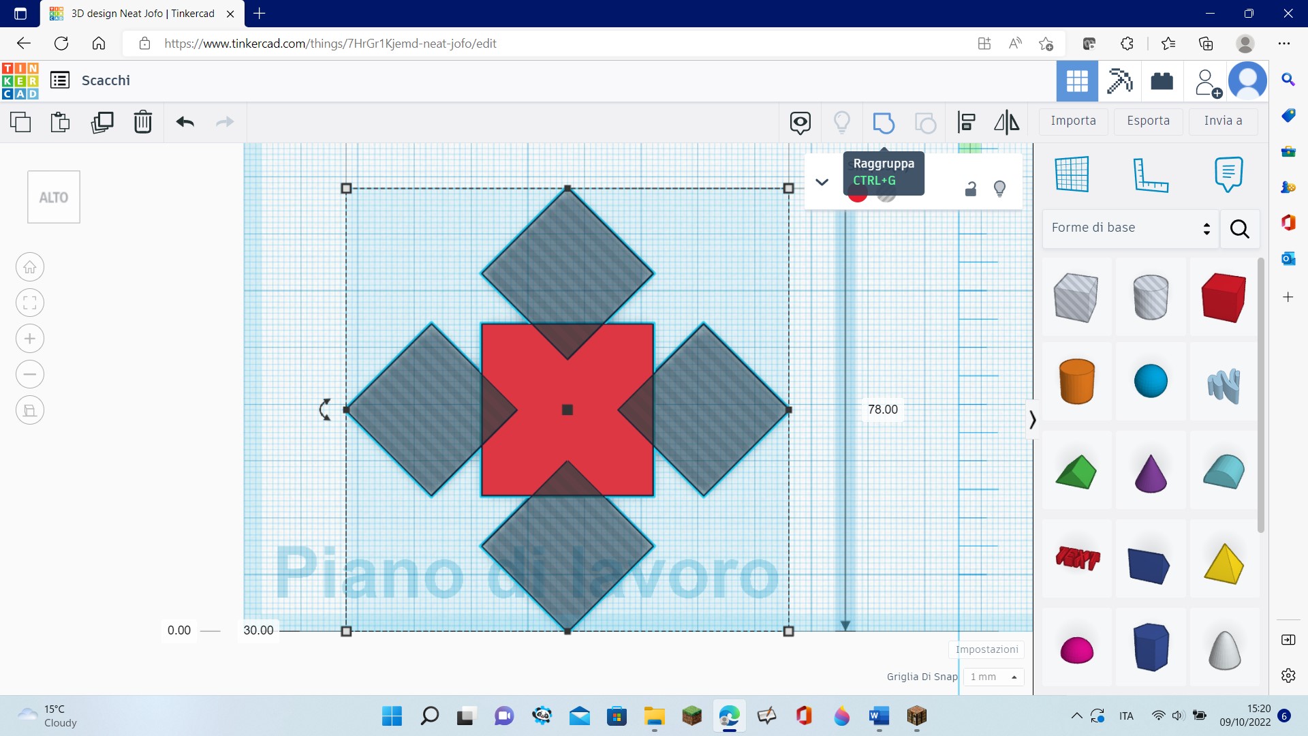Open the Griglia Di Snap dropdown
The width and height of the screenshot is (1308, 736).
coord(993,677)
